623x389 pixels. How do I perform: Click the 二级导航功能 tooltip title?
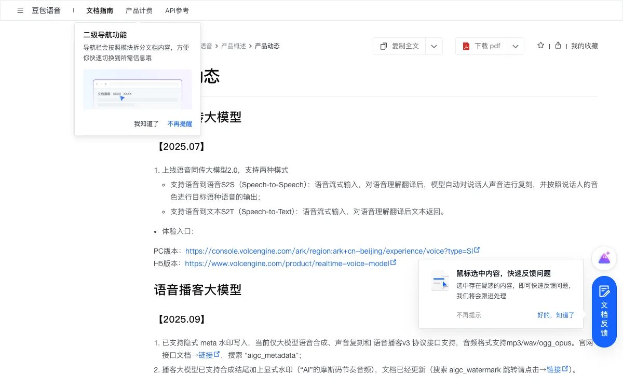tap(105, 35)
